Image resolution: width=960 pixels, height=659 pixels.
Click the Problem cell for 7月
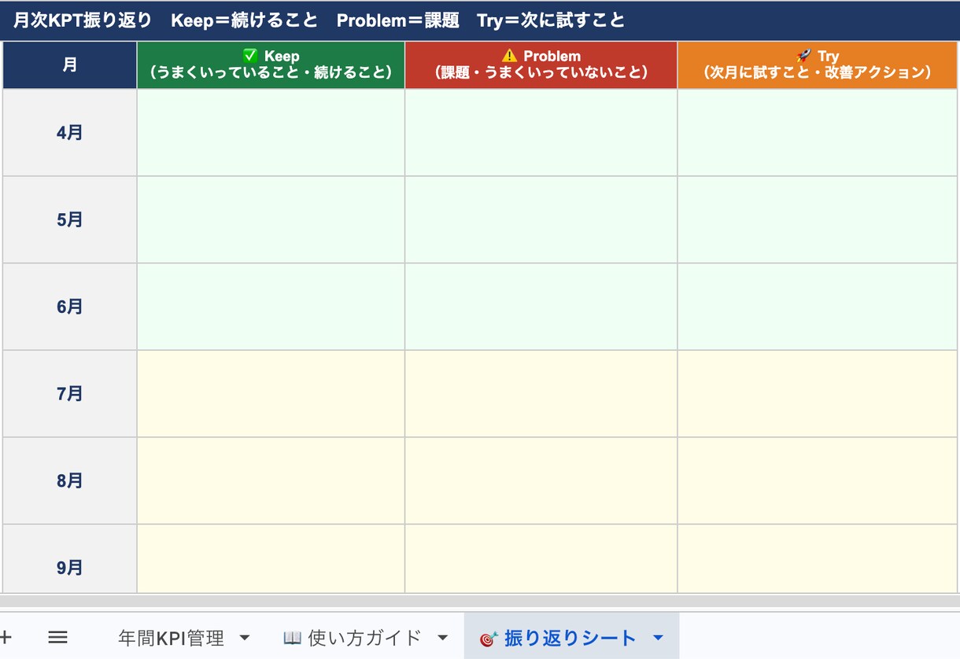click(541, 394)
